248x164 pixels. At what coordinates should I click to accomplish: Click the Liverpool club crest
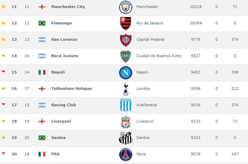tap(126, 122)
